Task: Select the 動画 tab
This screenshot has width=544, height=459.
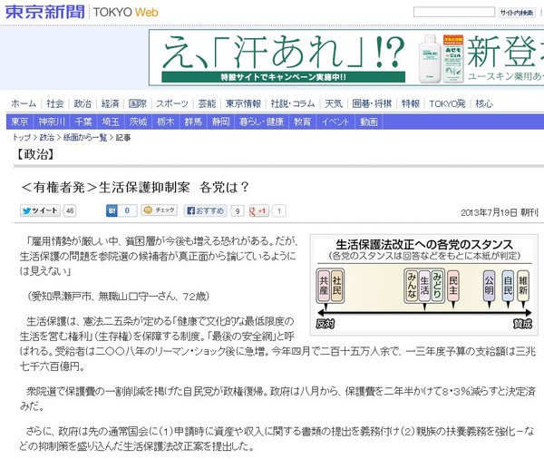Action: (x=368, y=122)
